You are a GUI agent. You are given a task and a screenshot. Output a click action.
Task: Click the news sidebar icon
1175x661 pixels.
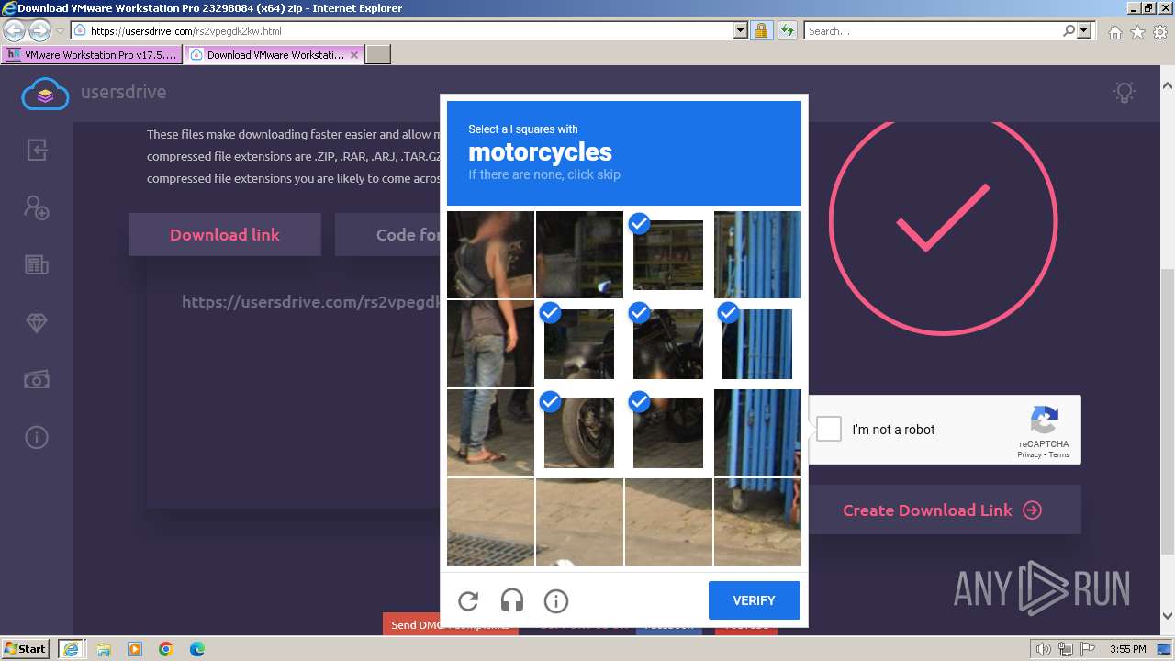[x=37, y=265]
